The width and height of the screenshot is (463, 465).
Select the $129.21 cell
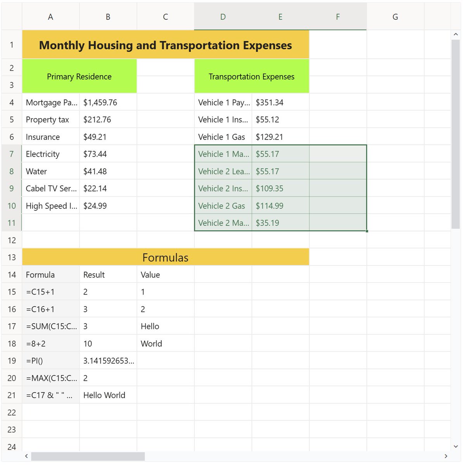point(280,137)
